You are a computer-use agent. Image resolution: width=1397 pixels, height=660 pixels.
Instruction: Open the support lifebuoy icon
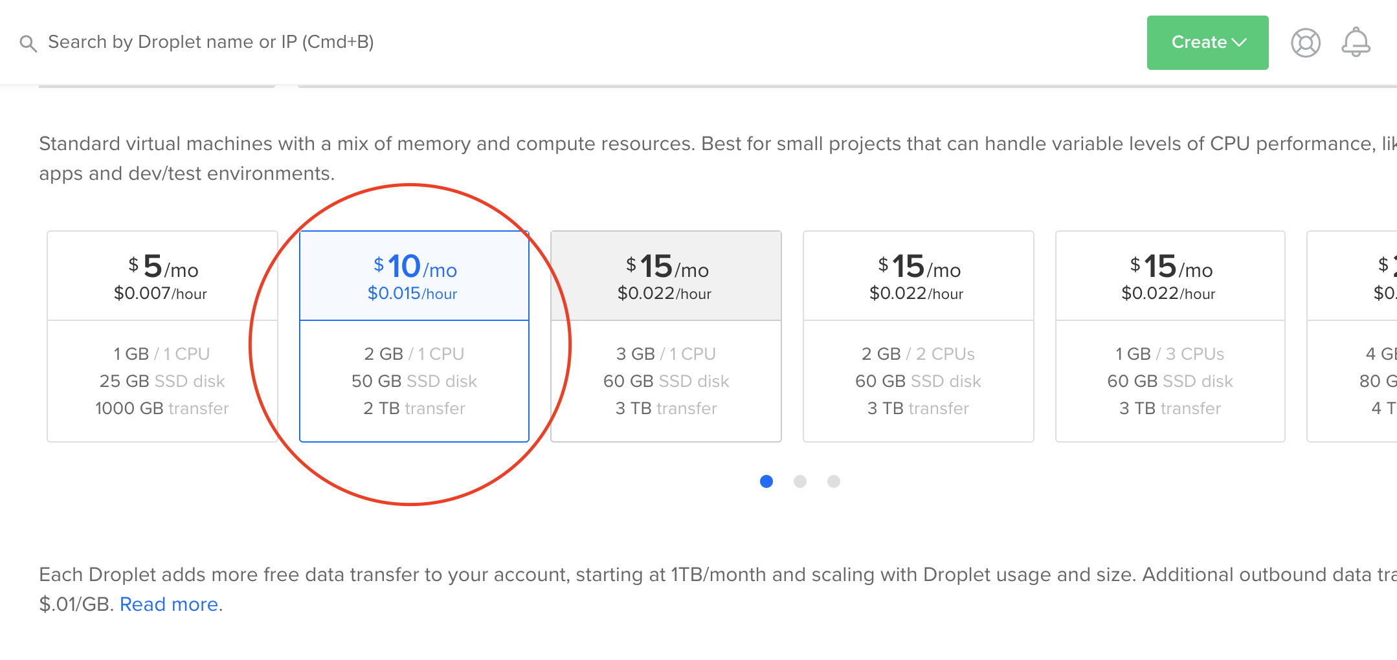1306,43
